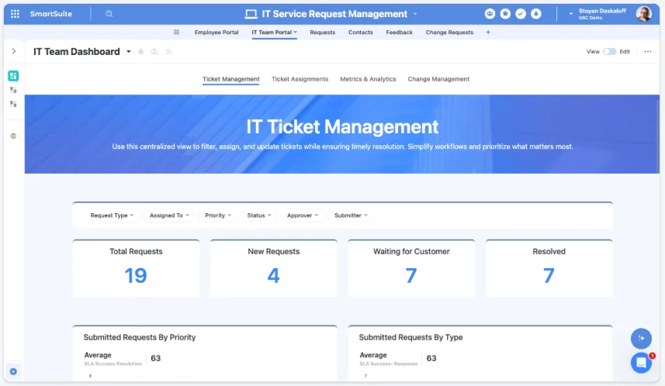
Task: Click the IT Ticket Management banner title
Action: point(342,126)
